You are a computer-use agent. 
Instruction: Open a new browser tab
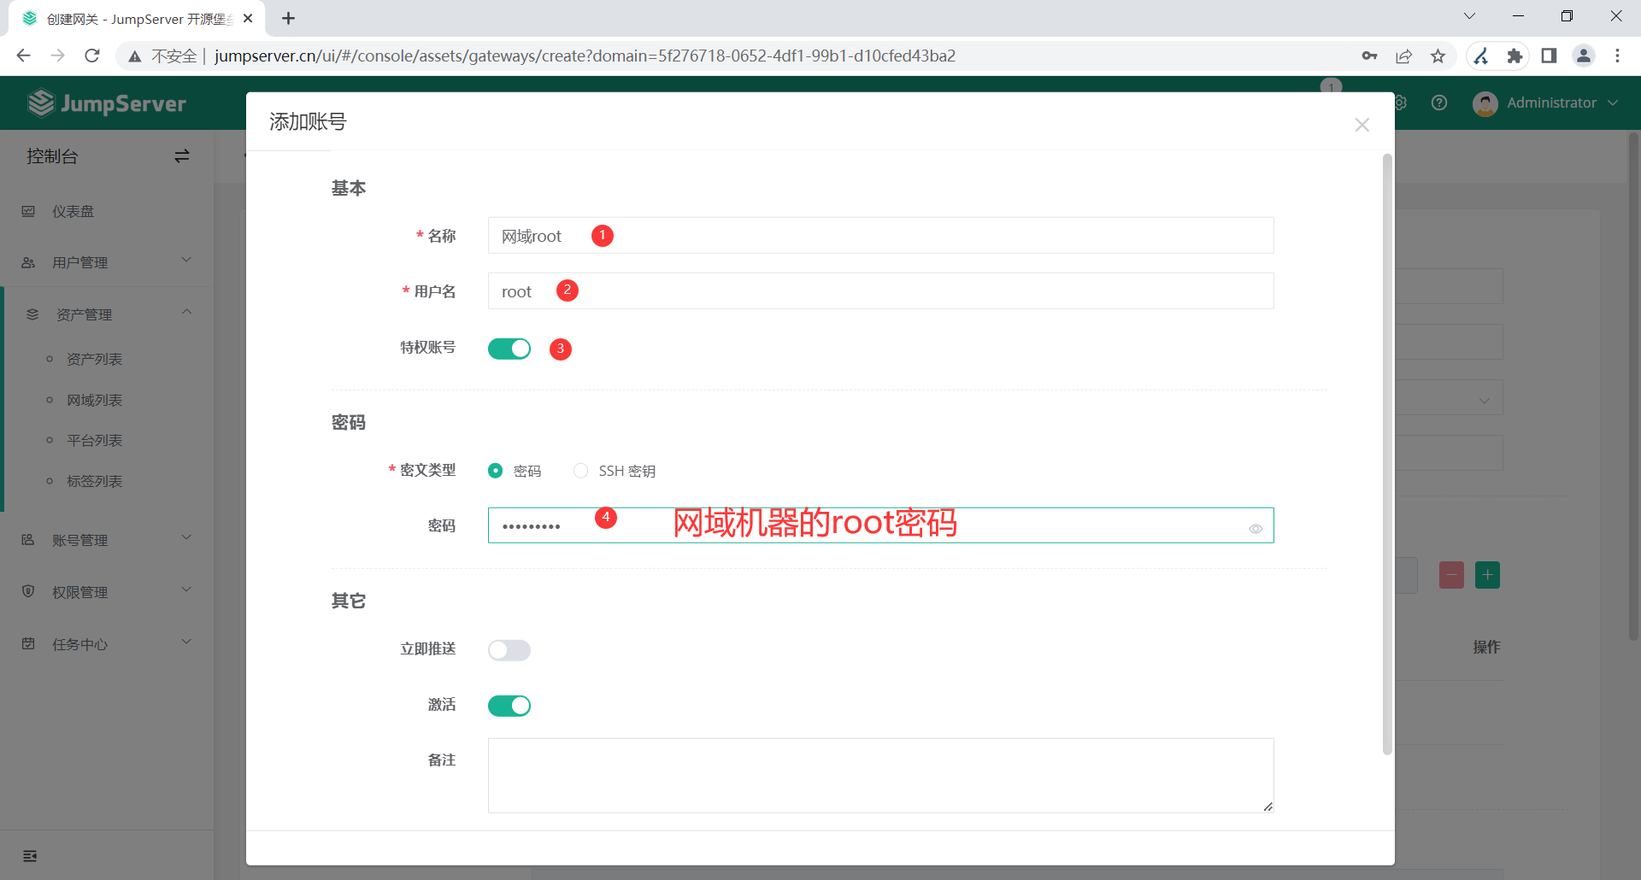289,18
